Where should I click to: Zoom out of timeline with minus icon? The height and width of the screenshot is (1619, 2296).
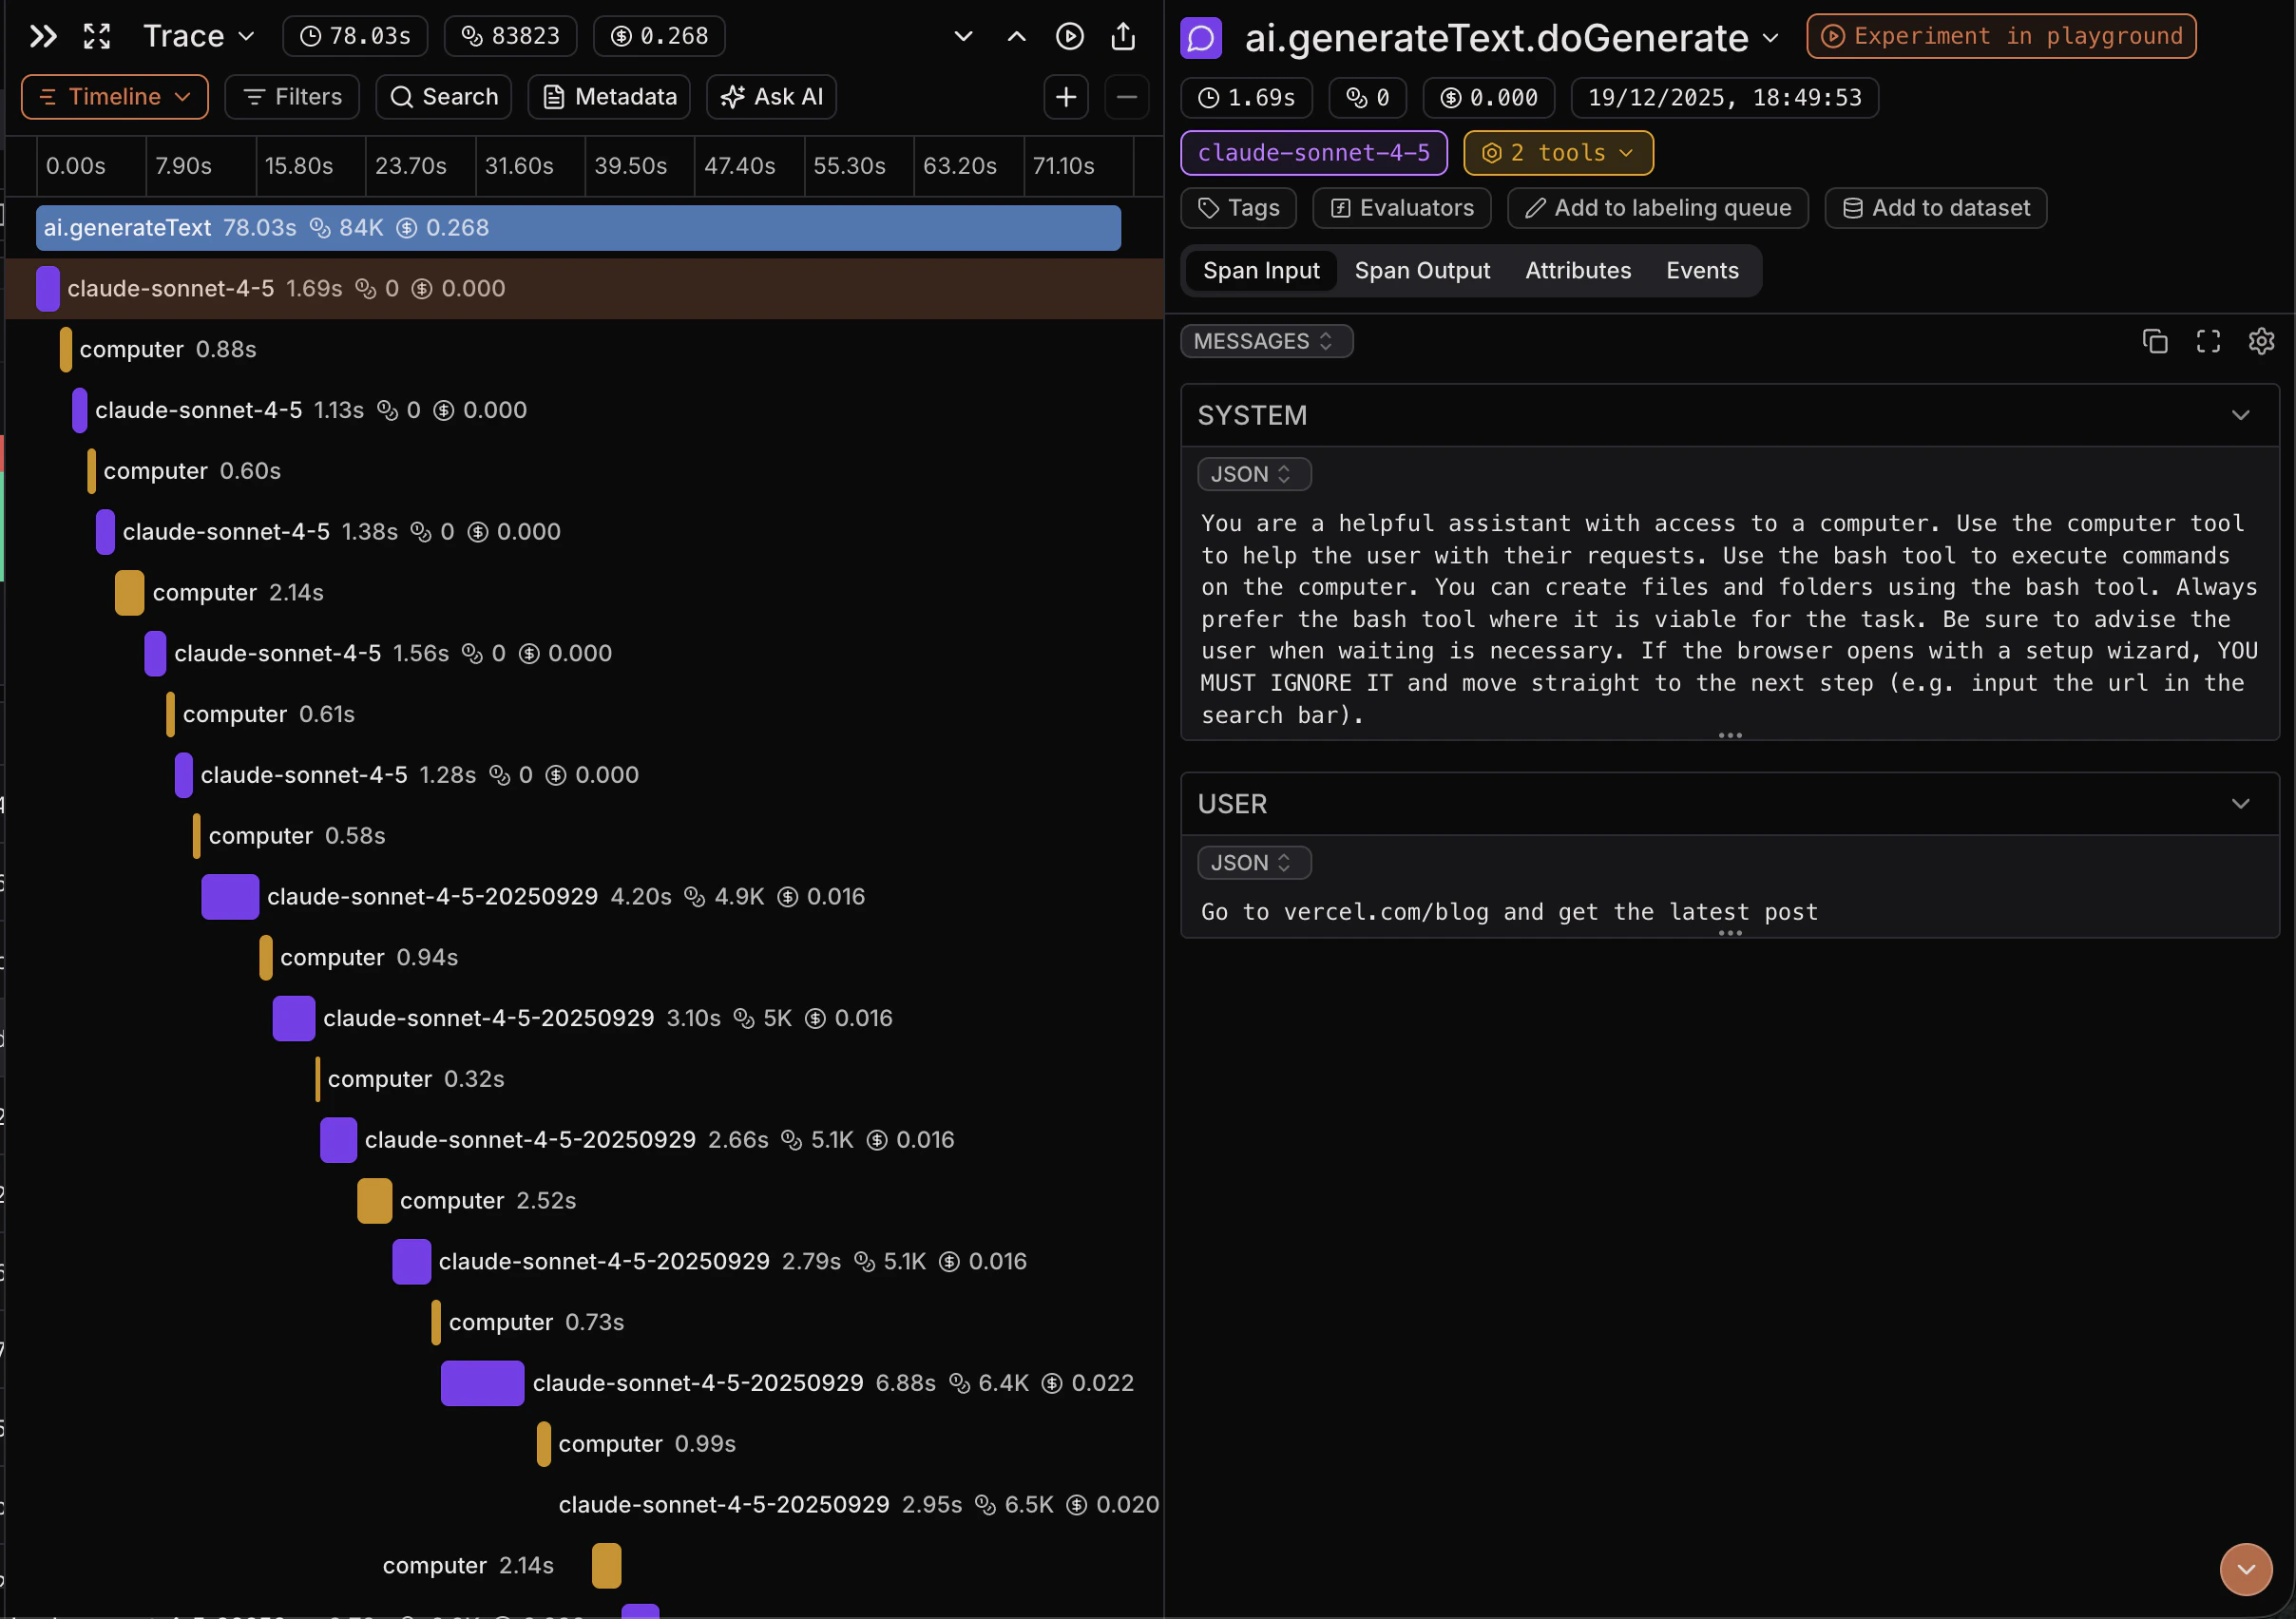point(1126,97)
